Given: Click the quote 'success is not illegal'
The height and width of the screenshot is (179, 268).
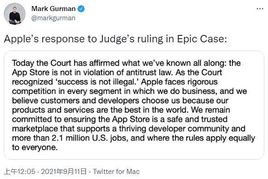Looking at the screenshot, I should pos(99,82).
